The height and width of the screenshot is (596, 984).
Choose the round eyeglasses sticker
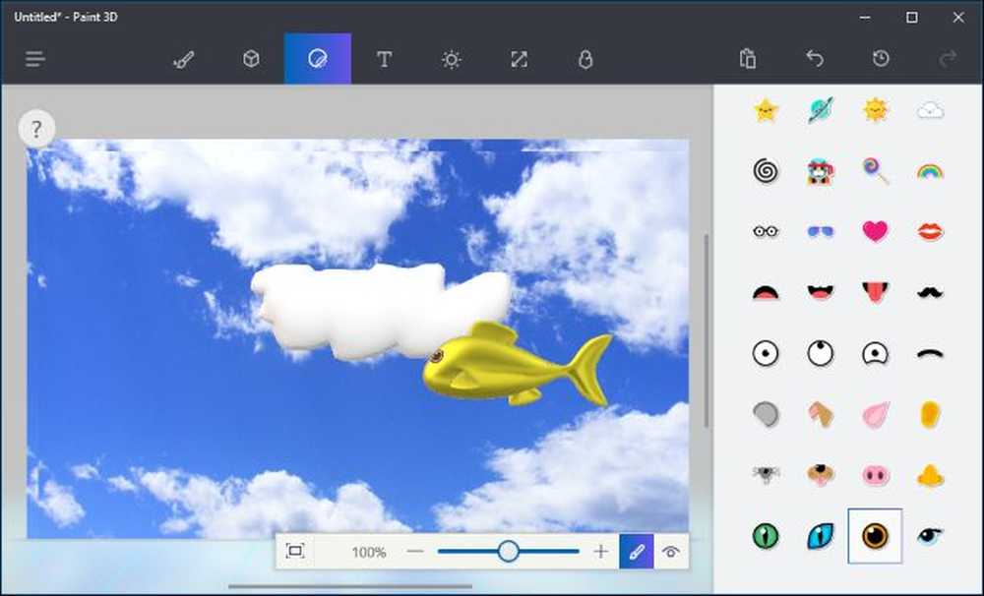(x=766, y=231)
